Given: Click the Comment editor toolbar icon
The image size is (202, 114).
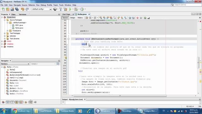Looking at the screenshot, I should click(145, 18).
